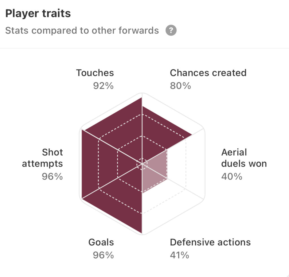Select the Defensive actions label
The image size is (289, 277).
(210, 242)
